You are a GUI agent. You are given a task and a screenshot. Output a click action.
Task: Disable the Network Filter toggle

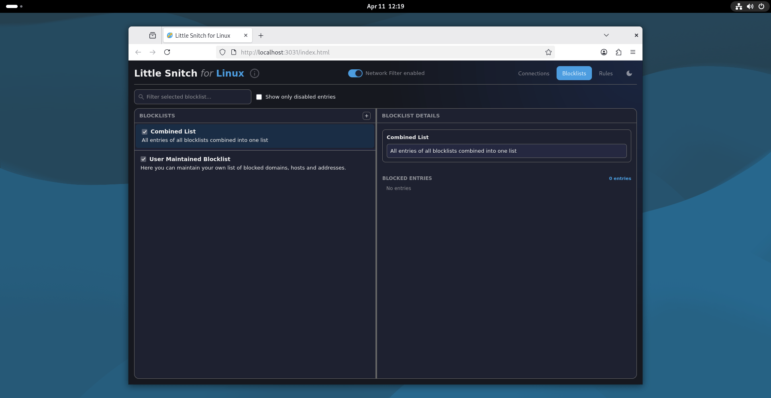[x=355, y=73]
